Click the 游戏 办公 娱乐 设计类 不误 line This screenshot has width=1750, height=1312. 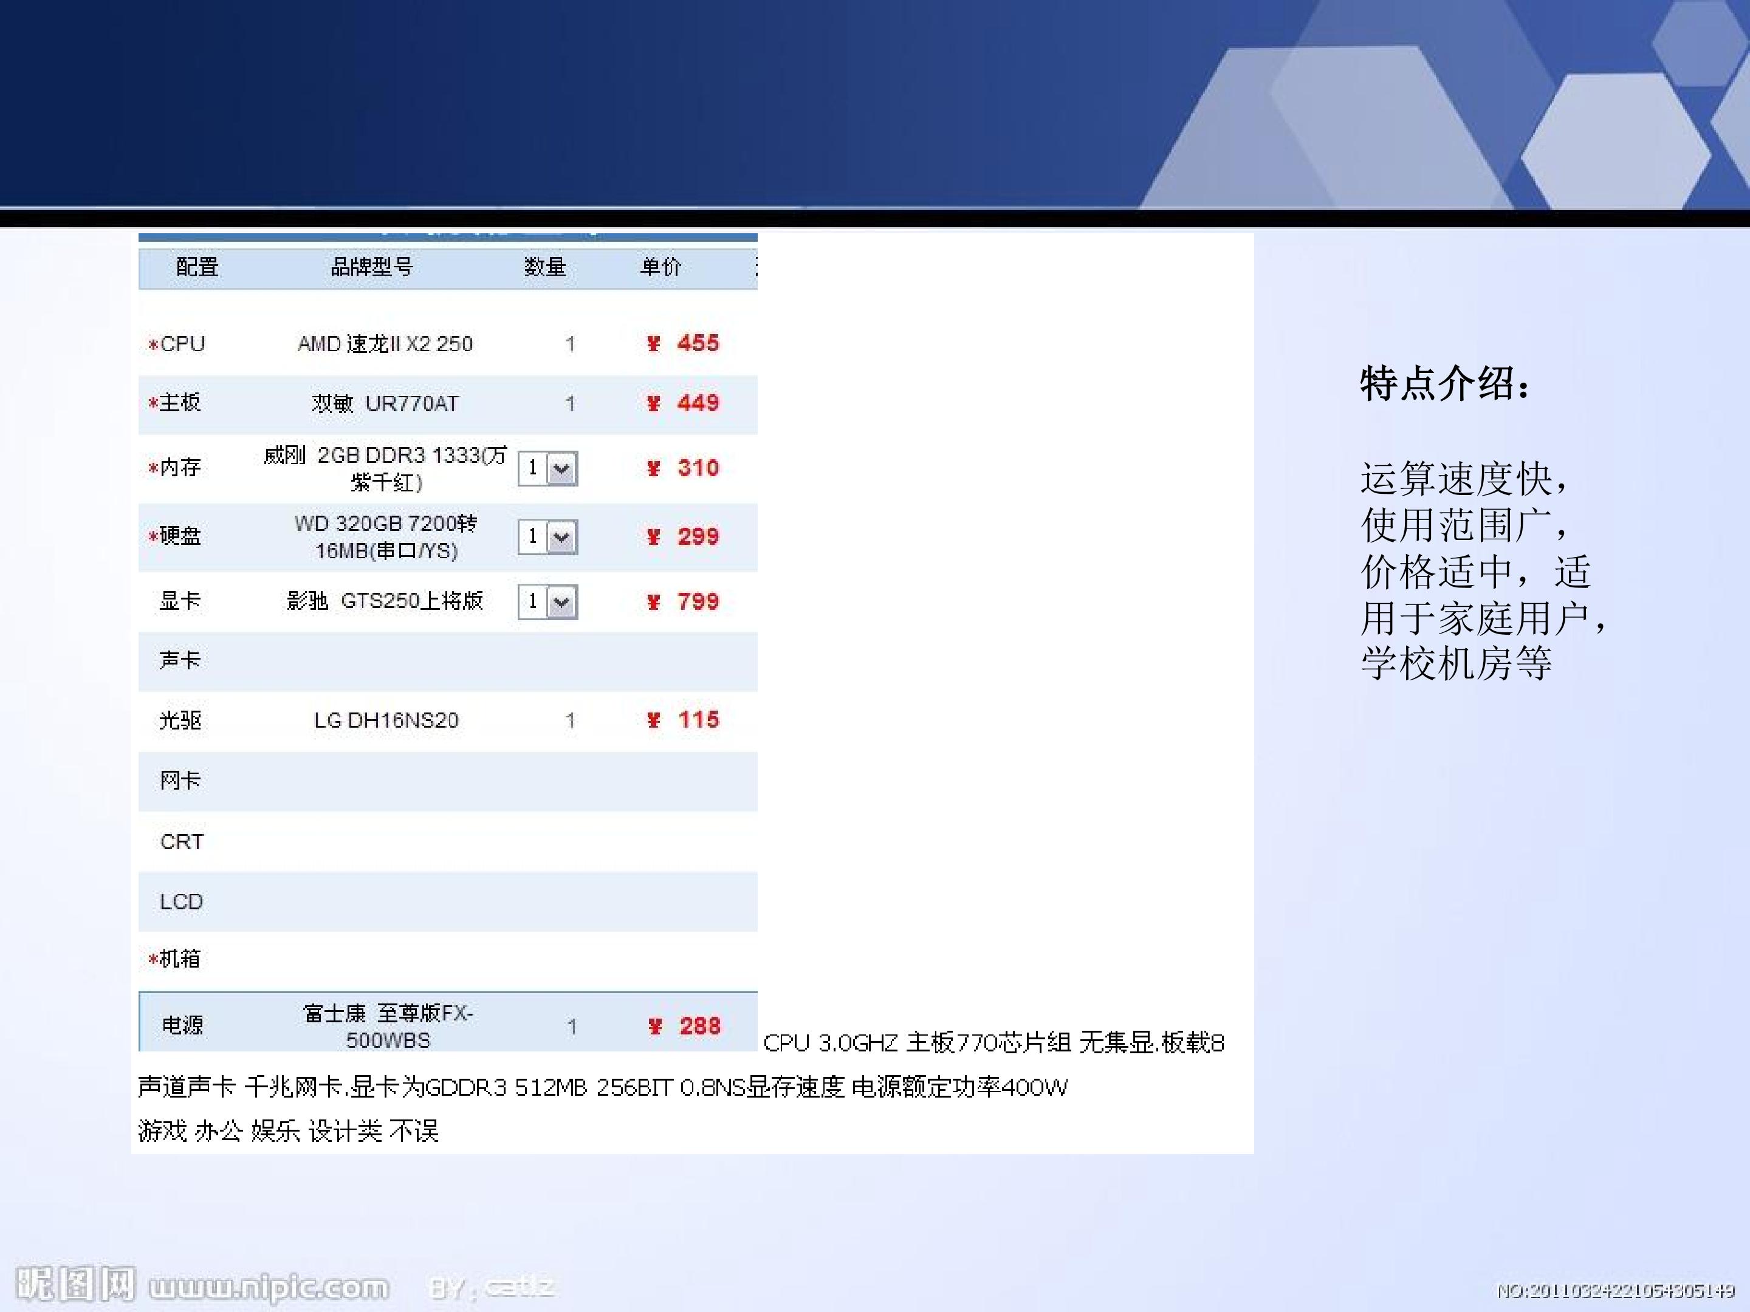pos(288,1131)
